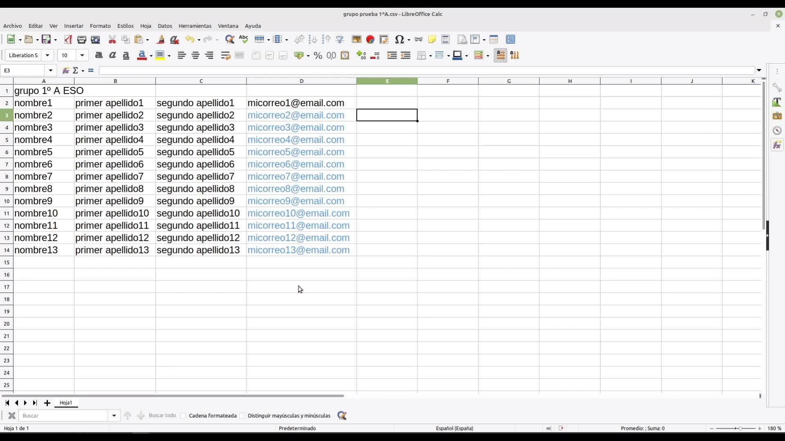Click the Insert Chart icon
This screenshot has height=441, width=785.
[x=370, y=40]
